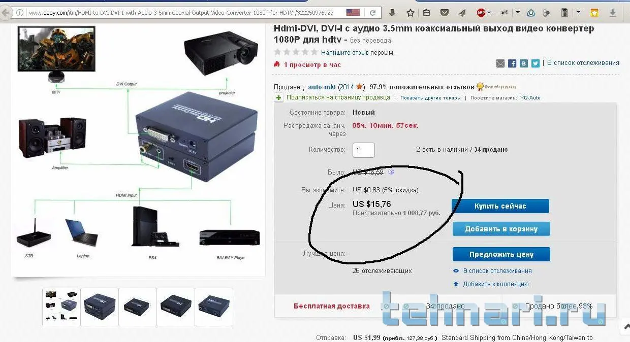630x342 pixels.
Task: Click the Предложить цену button
Action: point(501,254)
